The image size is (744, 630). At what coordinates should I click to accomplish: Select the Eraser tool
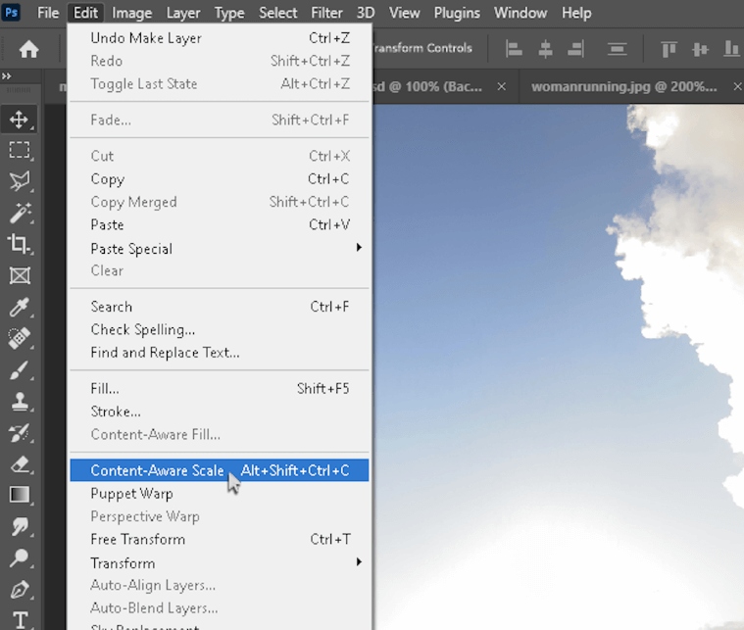(19, 464)
